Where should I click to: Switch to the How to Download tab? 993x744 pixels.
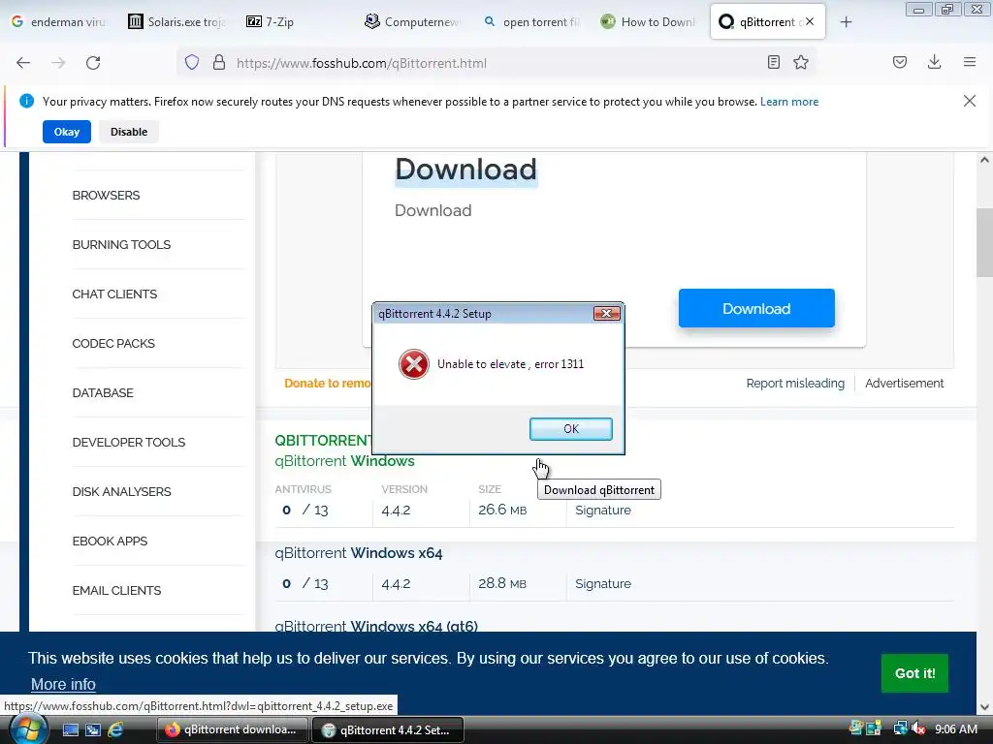(649, 22)
